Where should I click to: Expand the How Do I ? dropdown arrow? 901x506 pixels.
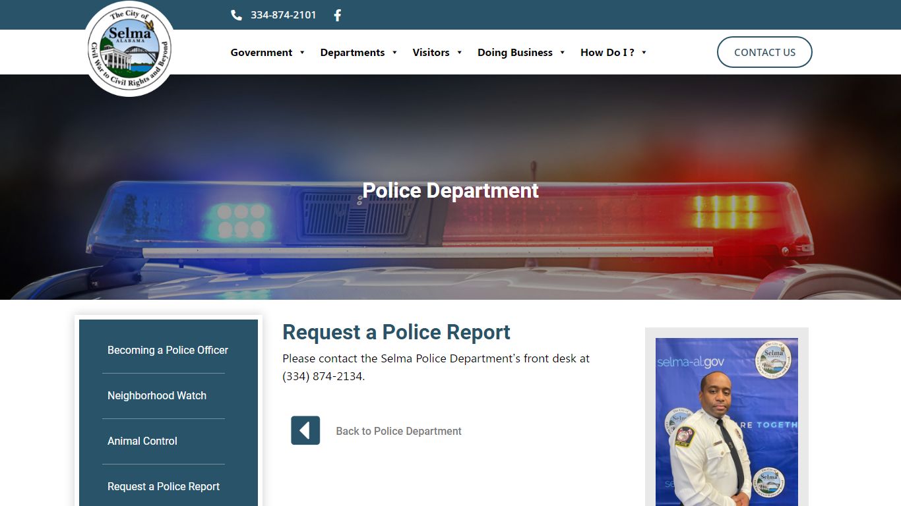click(644, 53)
